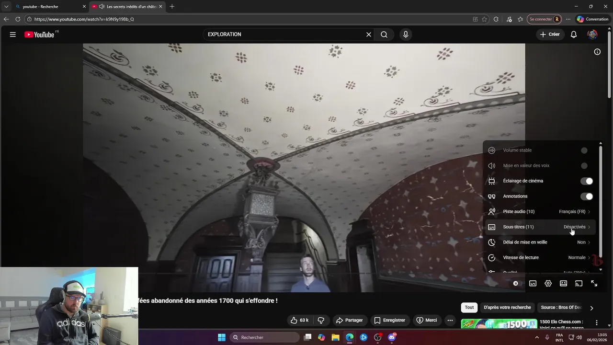Click the youtube.com address bar
The width and height of the screenshot is (613, 345).
(247, 19)
